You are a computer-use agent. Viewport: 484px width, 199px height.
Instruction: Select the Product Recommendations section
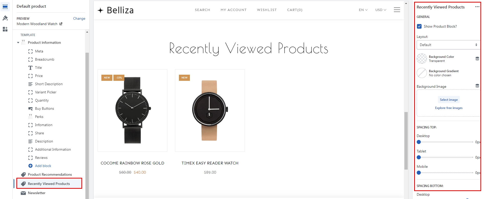pos(50,174)
